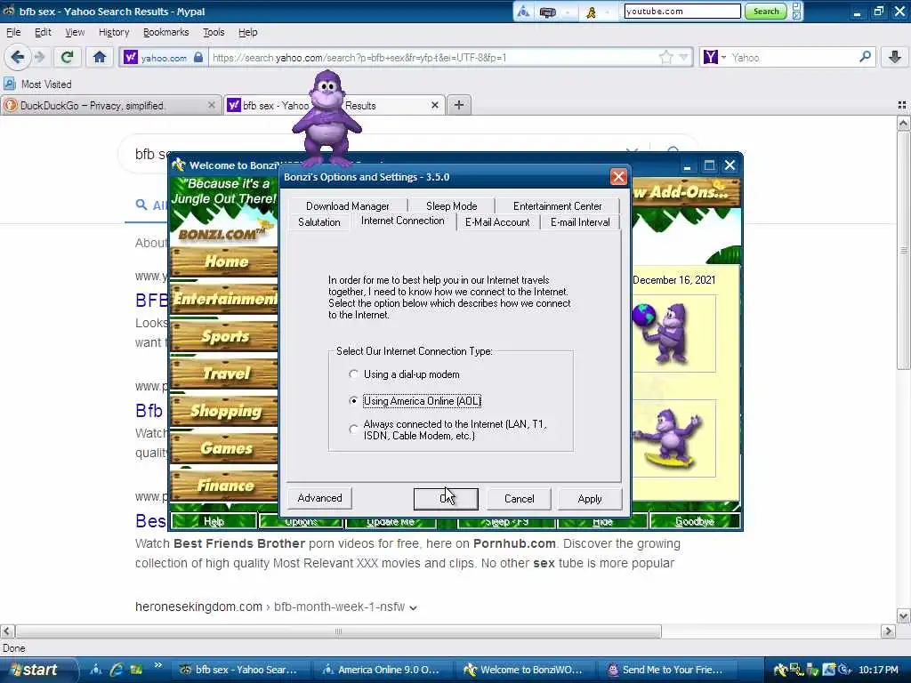Click the AOL running man icon
The height and width of the screenshot is (683, 911).
click(592, 12)
